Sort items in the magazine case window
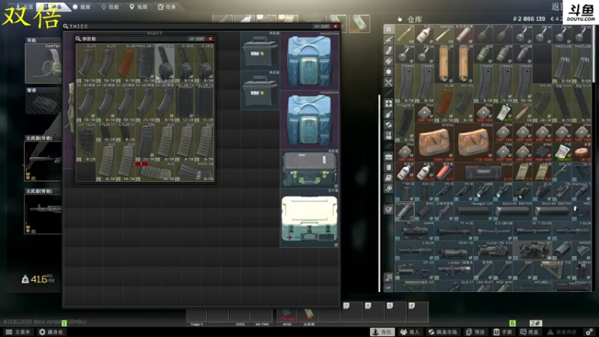Image resolution: width=599 pixels, height=337 pixels. pos(197,39)
